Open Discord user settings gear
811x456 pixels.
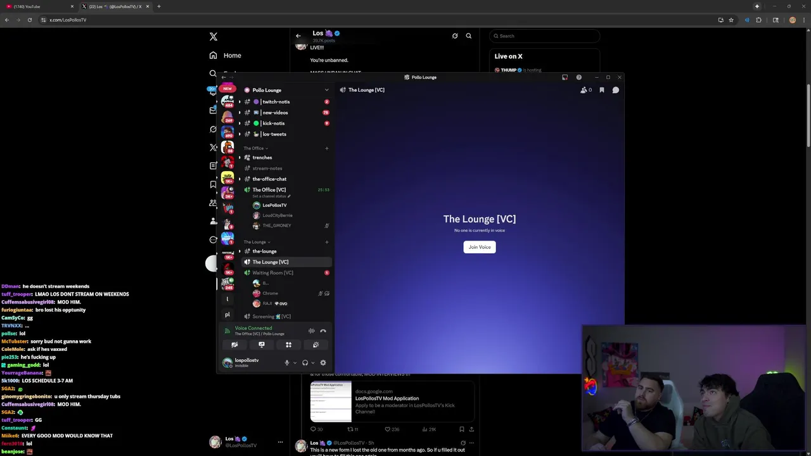[x=323, y=363]
